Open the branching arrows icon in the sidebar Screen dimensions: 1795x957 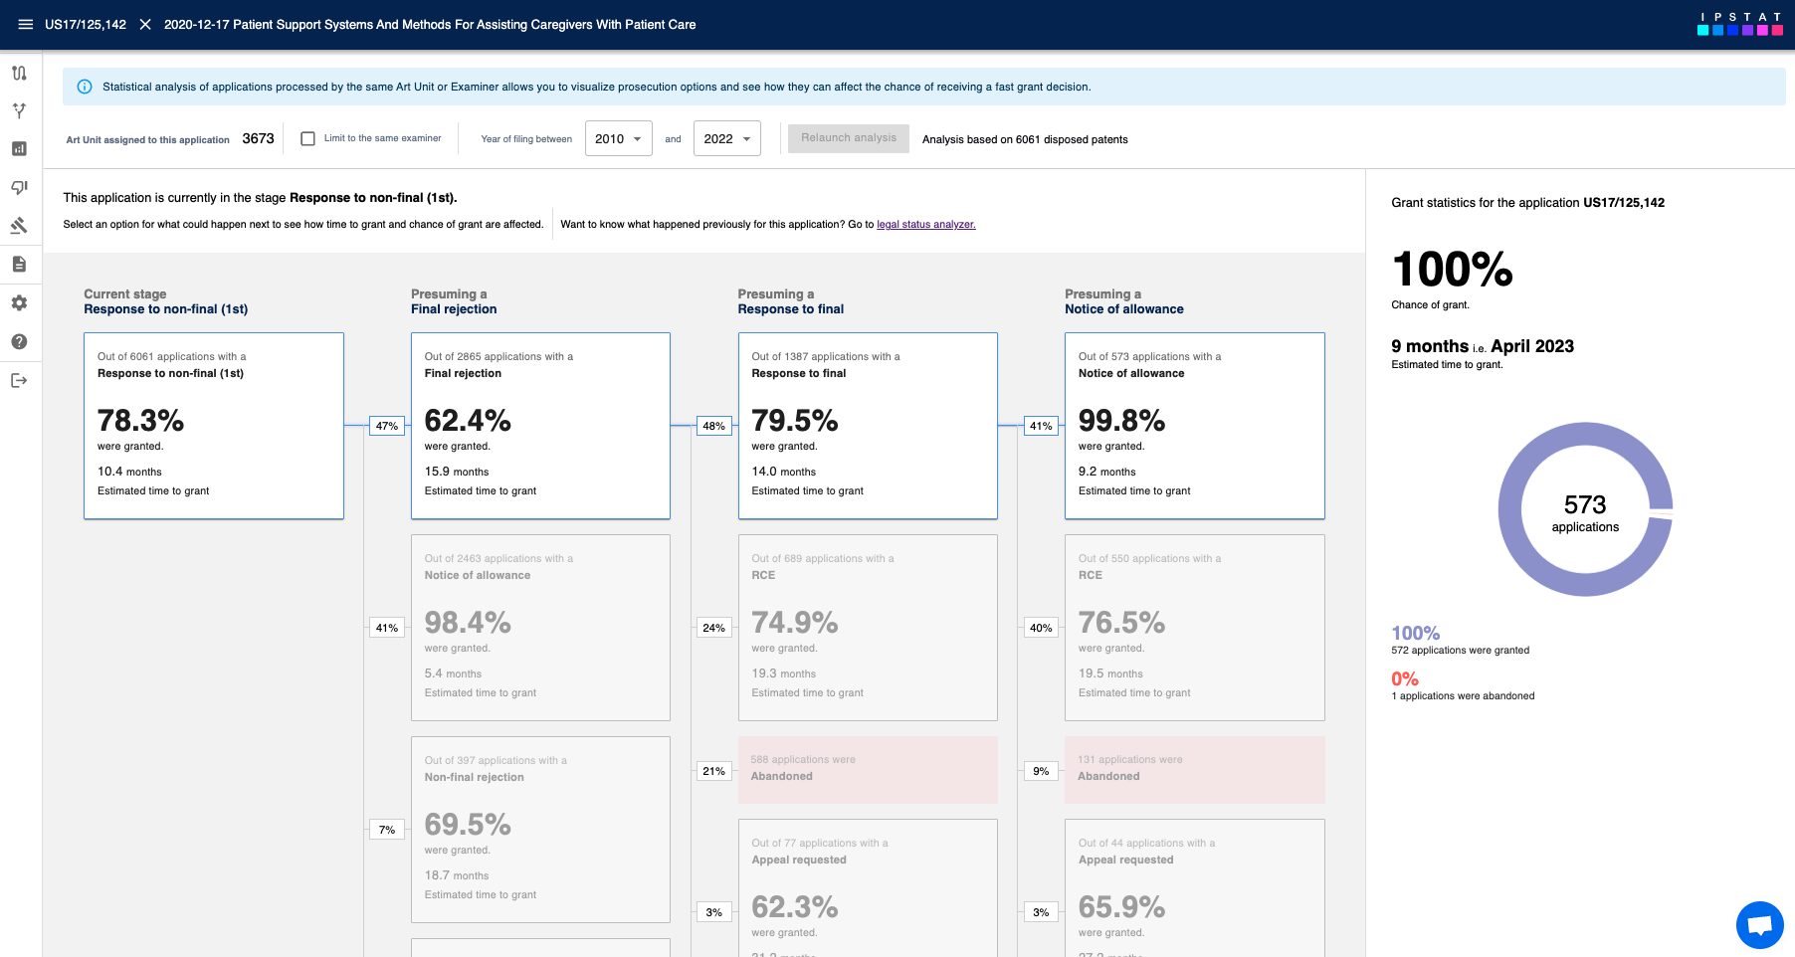coord(19,110)
